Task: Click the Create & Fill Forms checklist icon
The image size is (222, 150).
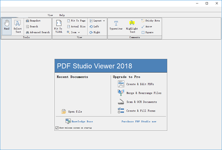Action: pyautogui.click(x=121, y=111)
